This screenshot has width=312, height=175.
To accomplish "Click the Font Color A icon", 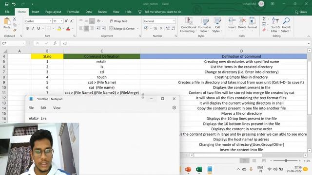I will (68, 29).
